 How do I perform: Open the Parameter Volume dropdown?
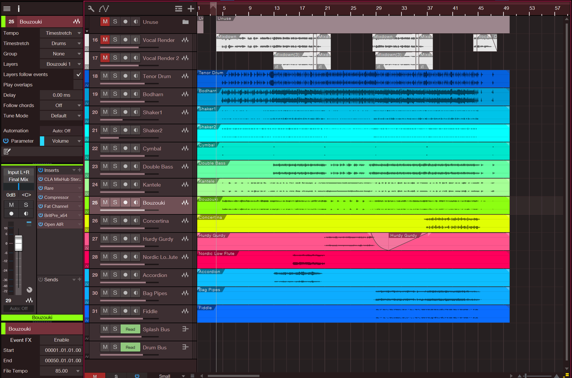pos(64,141)
